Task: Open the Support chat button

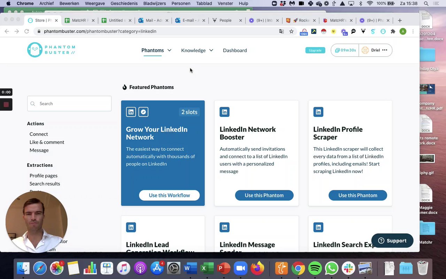Action: point(392,241)
